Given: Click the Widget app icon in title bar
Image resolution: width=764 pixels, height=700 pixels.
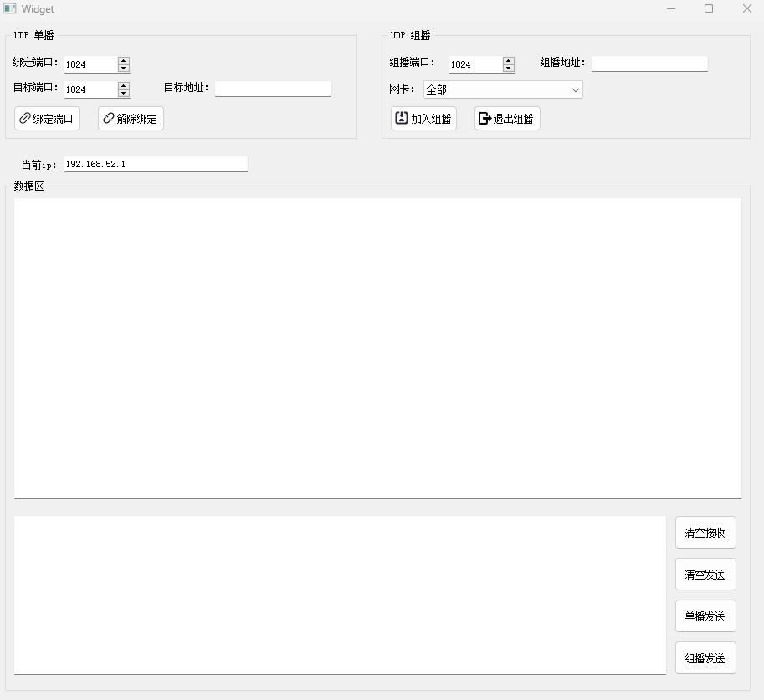Looking at the screenshot, I should [x=10, y=8].
